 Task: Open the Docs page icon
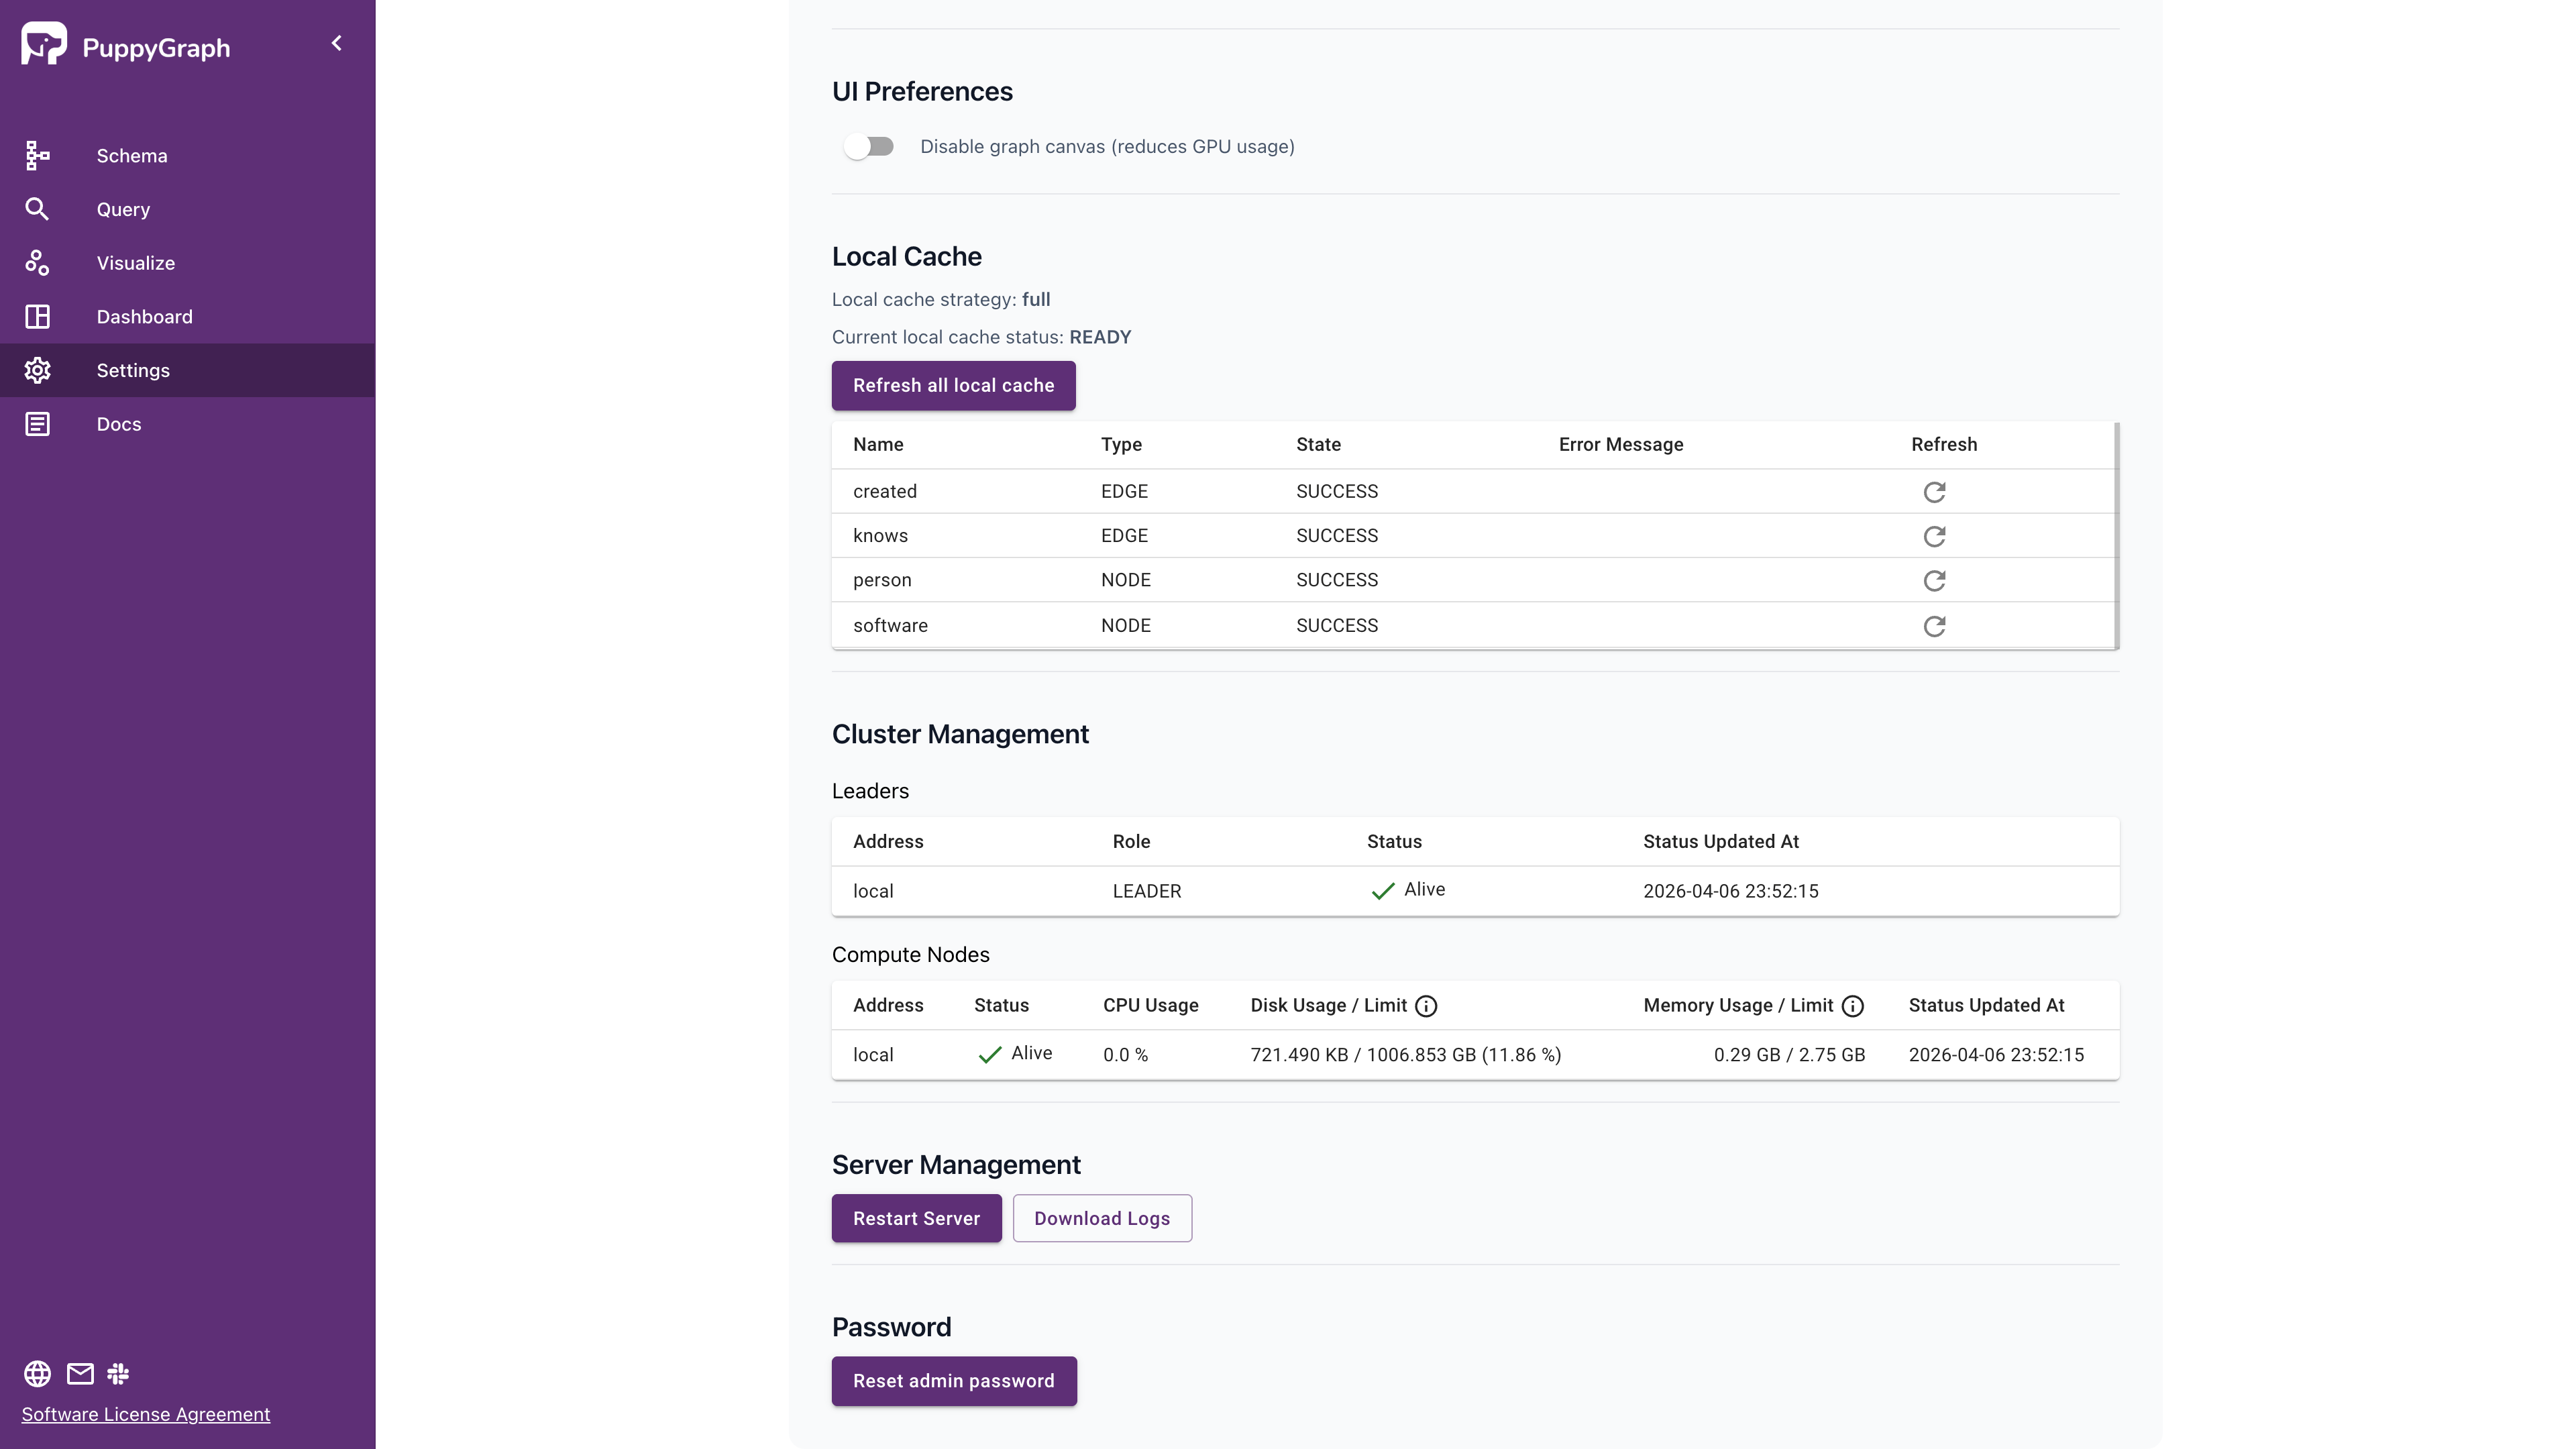(37, 424)
